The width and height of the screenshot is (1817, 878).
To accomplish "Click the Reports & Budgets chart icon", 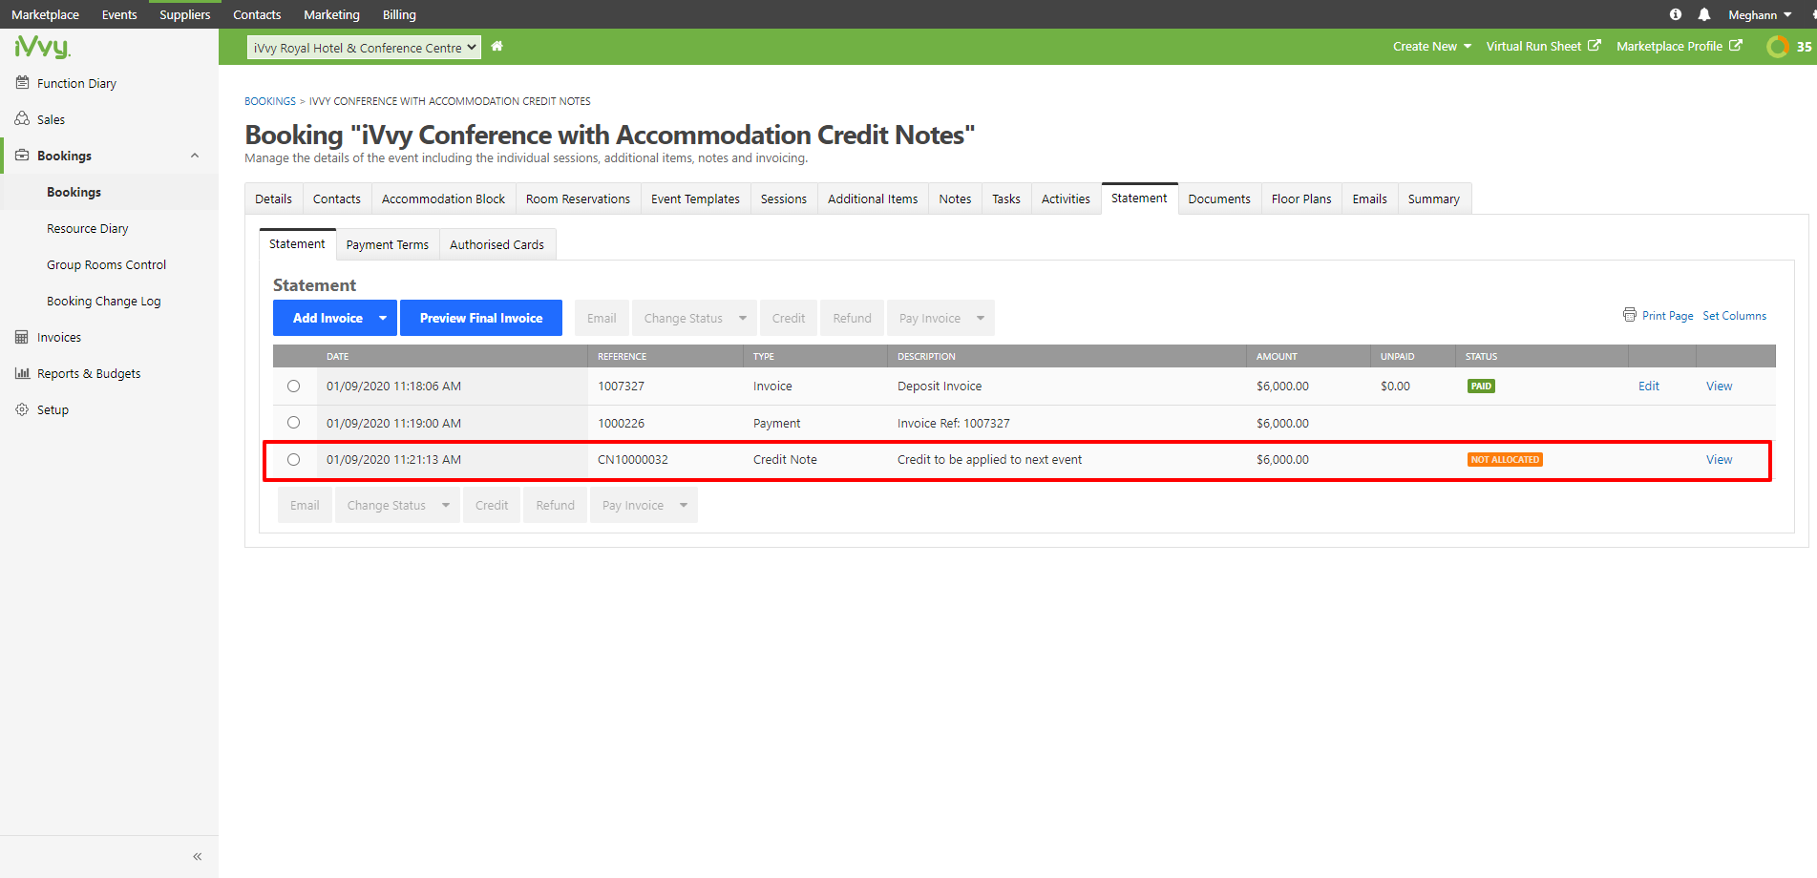I will (22, 373).
